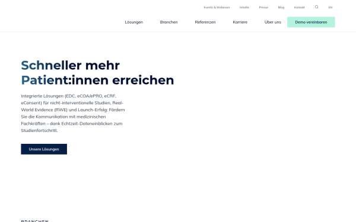Select the Referenzen menu item
Viewport: 356px width, 222px height.
pyautogui.click(x=205, y=22)
